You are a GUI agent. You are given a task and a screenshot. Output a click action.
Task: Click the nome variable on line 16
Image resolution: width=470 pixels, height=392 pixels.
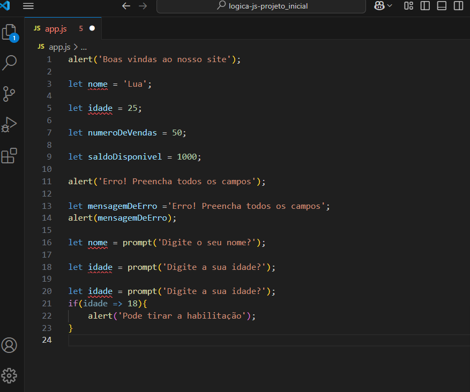coord(98,242)
